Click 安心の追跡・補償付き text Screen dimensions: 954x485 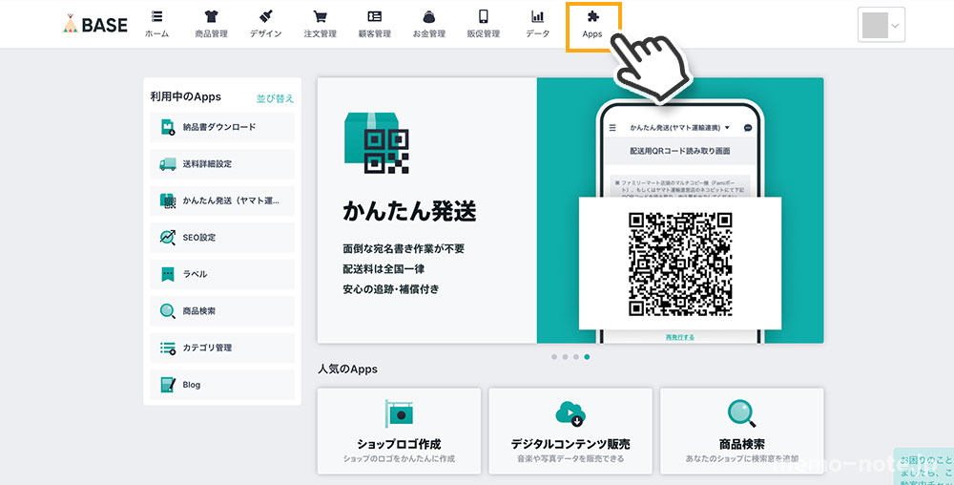(390, 289)
